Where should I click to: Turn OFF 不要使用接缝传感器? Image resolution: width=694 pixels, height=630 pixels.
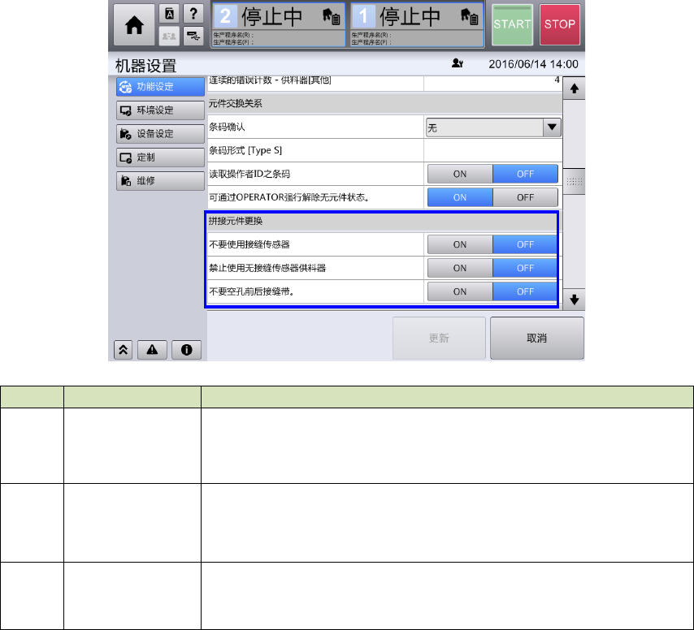(525, 244)
